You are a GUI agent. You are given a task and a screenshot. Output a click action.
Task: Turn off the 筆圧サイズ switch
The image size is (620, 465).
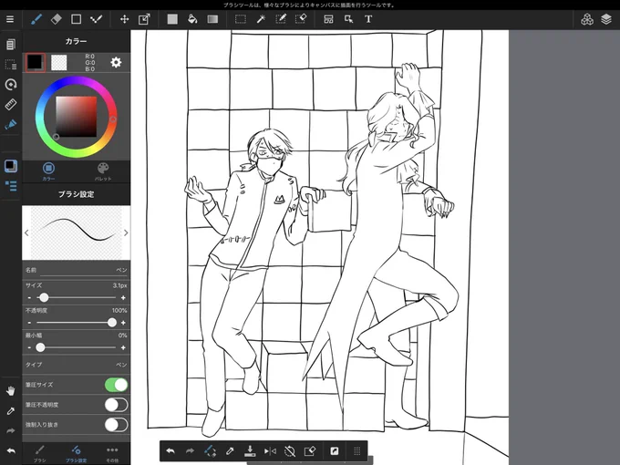click(x=117, y=385)
